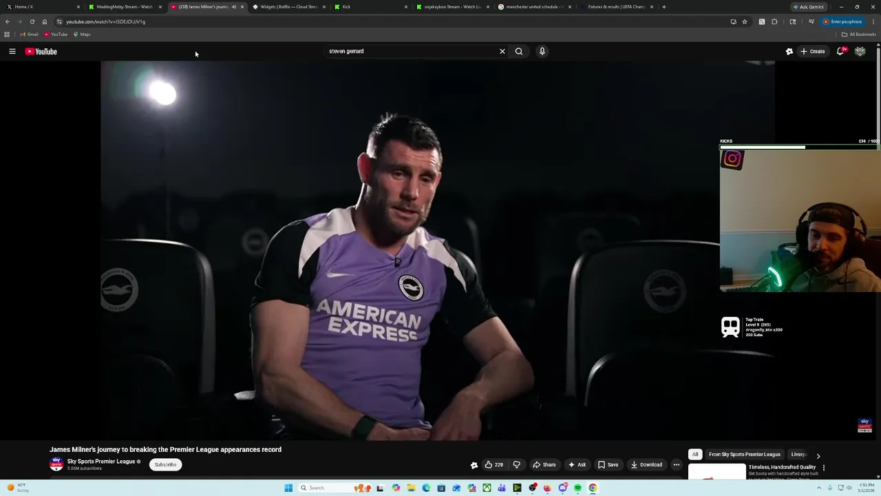Image resolution: width=881 pixels, height=496 pixels.
Task: Open Spotify from the taskbar
Action: tap(577, 488)
